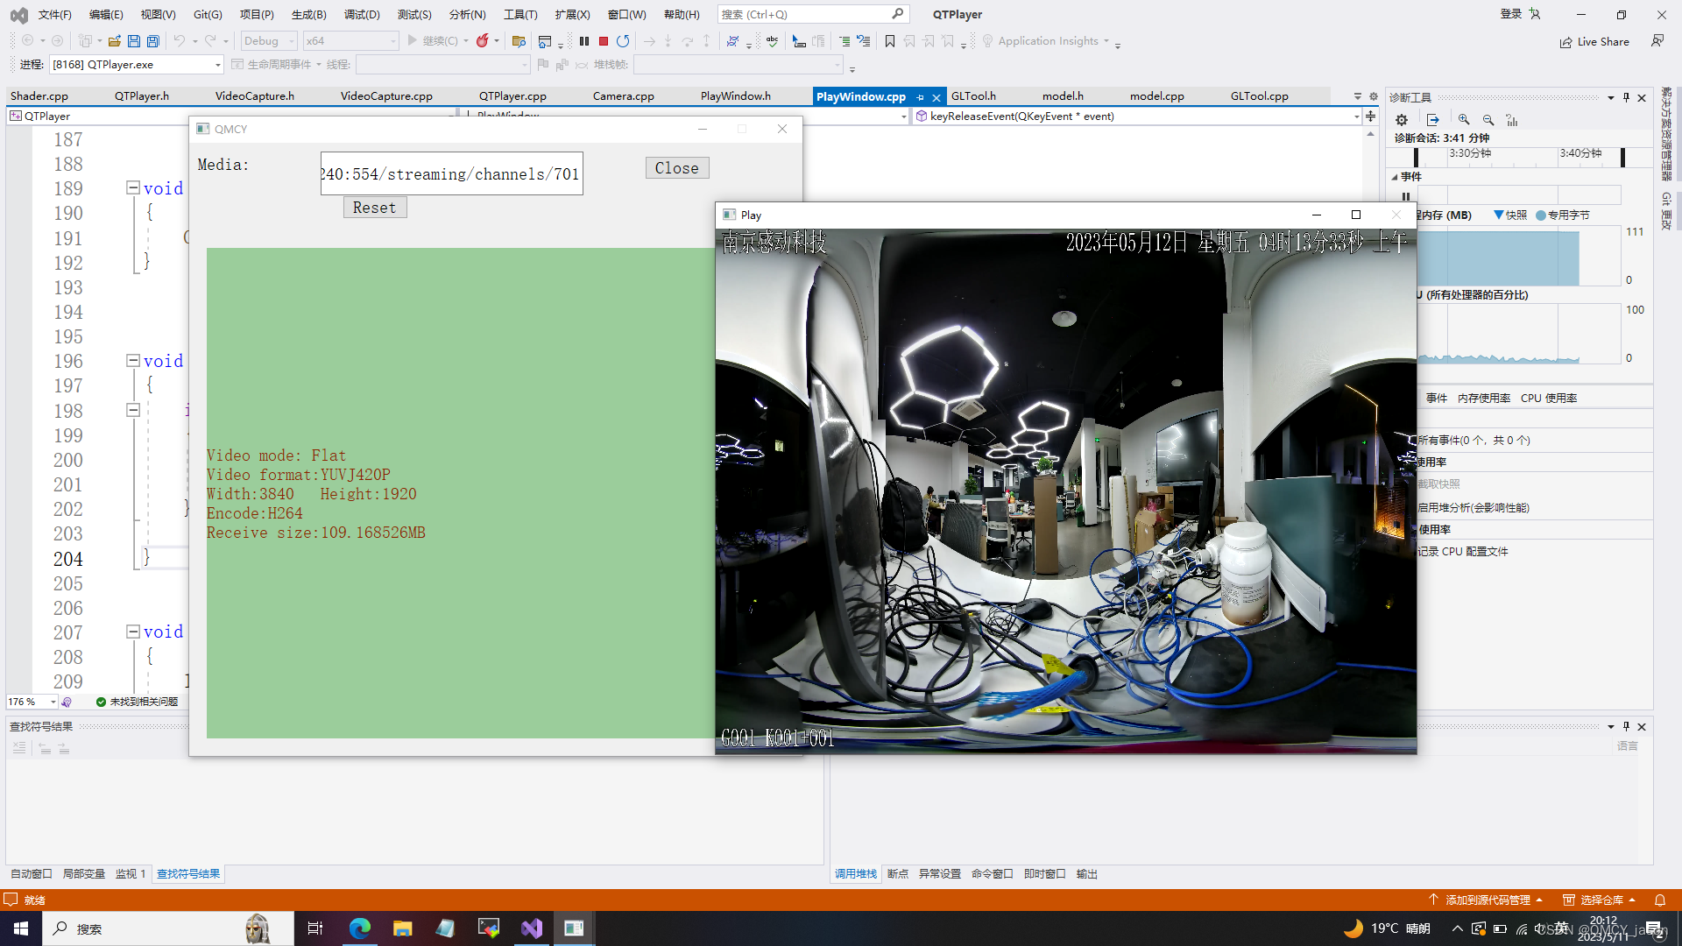1682x946 pixels.
Task: Click the Restart debugging icon
Action: pos(623,41)
